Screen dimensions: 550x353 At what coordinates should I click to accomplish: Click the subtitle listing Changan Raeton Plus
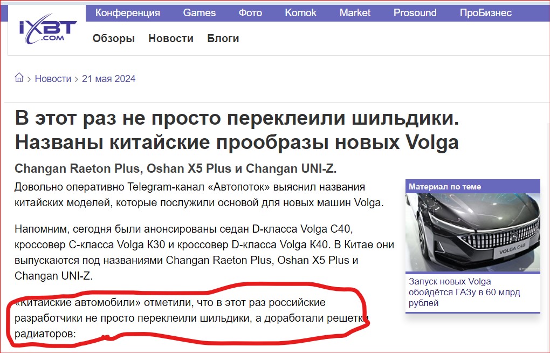[x=175, y=168]
